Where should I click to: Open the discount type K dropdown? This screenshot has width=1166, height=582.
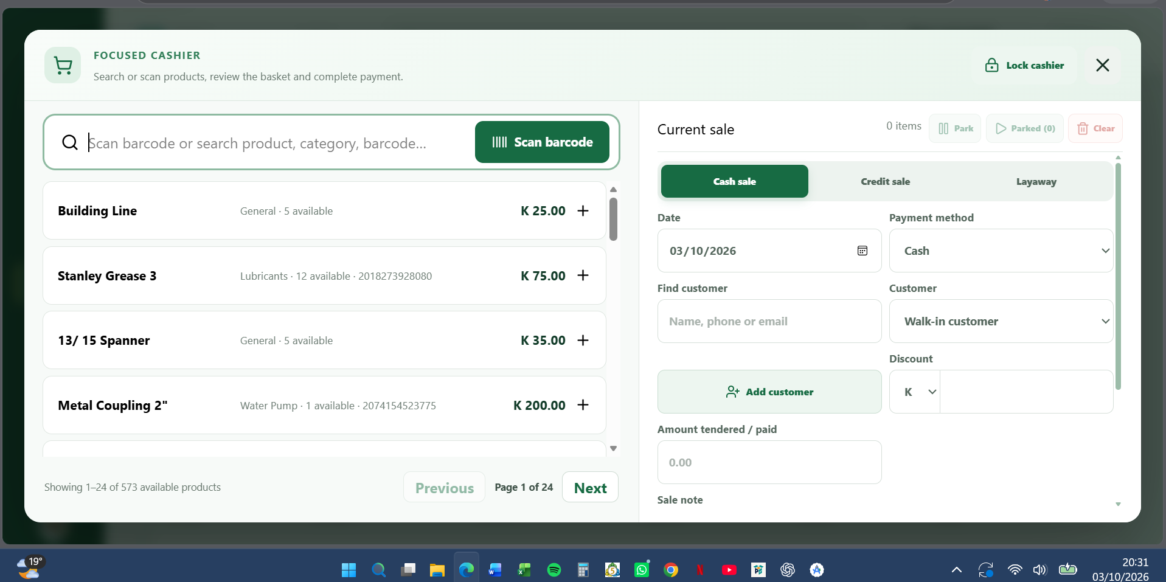(x=915, y=392)
